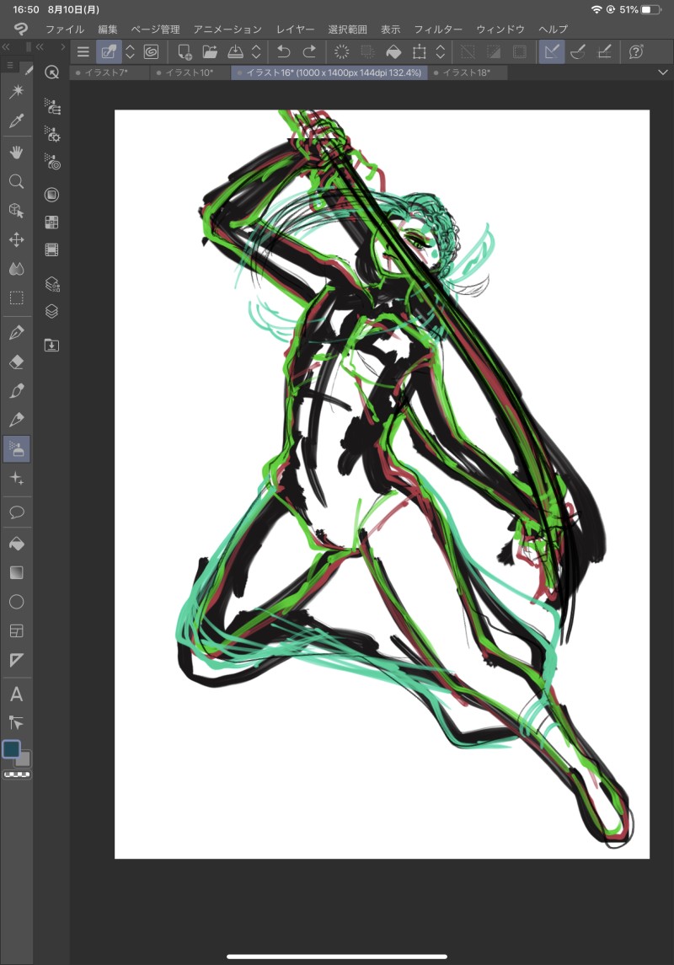The width and height of the screenshot is (674, 965).
Task: Undo the last action
Action: [283, 51]
